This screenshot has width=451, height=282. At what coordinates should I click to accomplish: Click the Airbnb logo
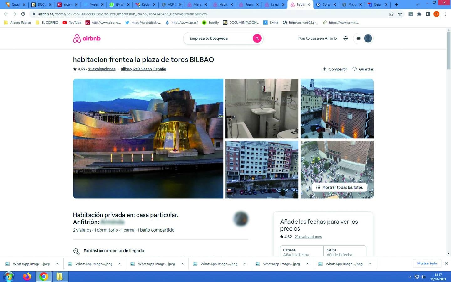pos(87,38)
